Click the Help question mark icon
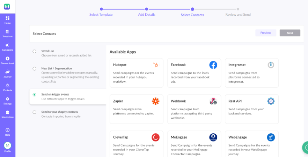The height and width of the screenshot is (157, 308). (7, 130)
